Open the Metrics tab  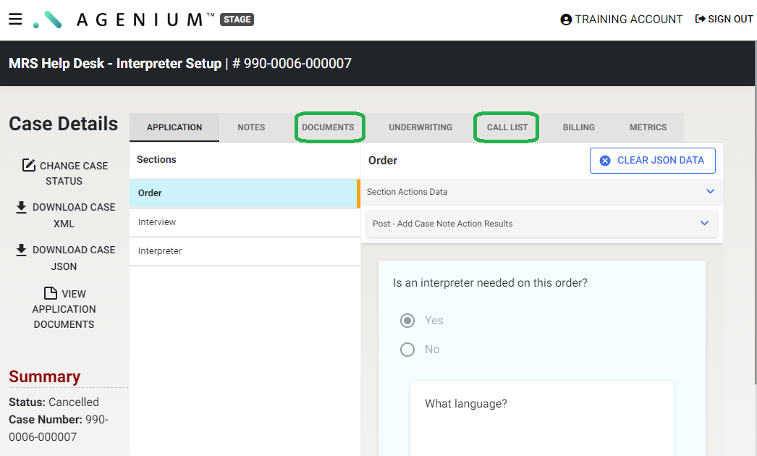(x=648, y=127)
